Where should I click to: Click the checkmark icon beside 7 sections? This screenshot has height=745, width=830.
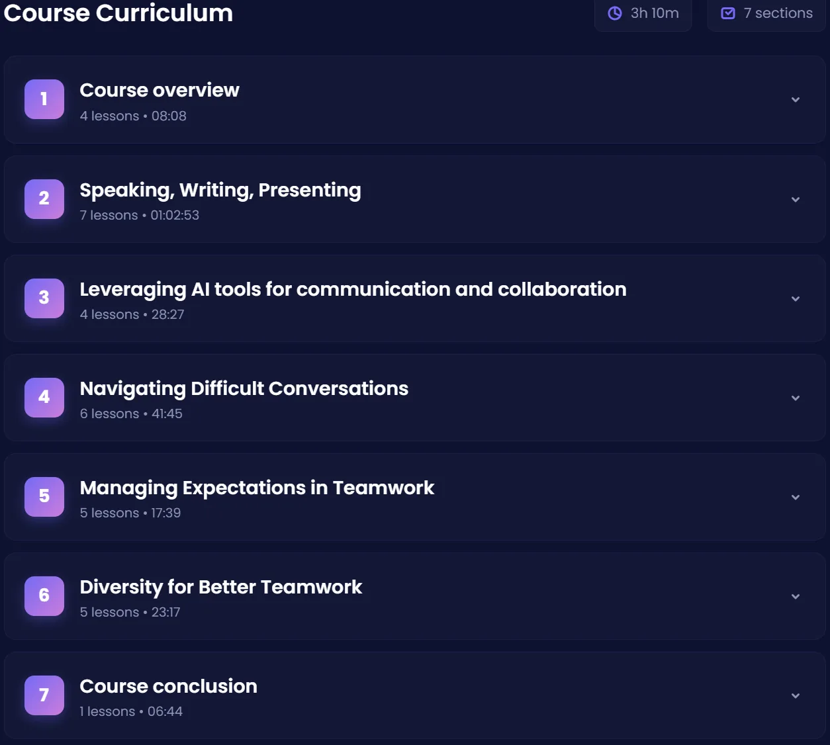pyautogui.click(x=728, y=13)
